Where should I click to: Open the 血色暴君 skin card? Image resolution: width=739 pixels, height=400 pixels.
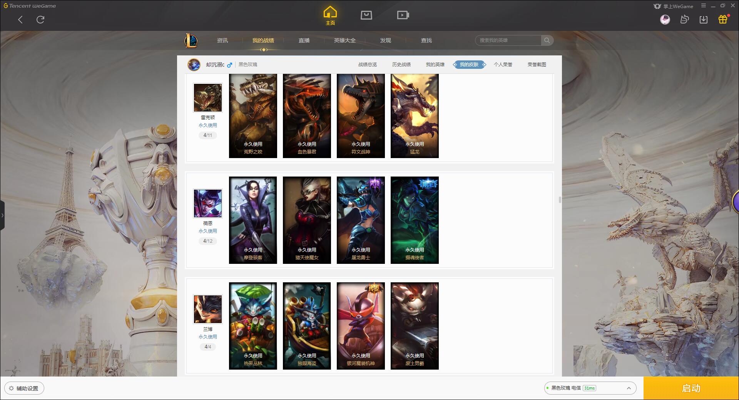click(x=307, y=116)
